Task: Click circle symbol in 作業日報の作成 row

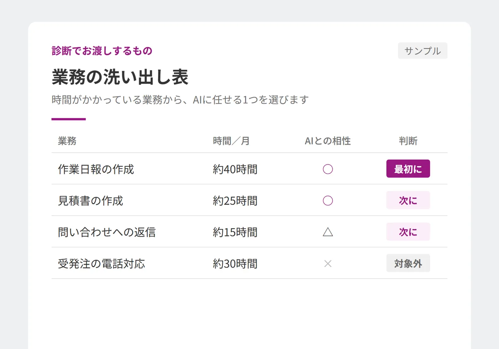Action: pos(328,169)
